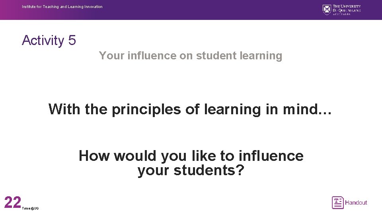
Task: Click the word "learning" in the grey subtitle
Action: [261, 56]
